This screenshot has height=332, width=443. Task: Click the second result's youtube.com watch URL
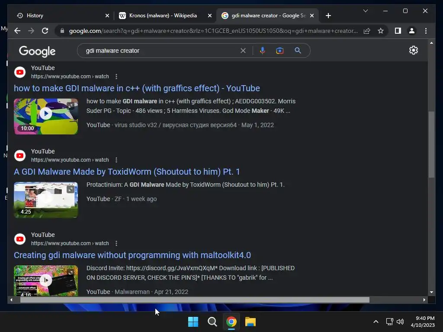[x=70, y=160]
